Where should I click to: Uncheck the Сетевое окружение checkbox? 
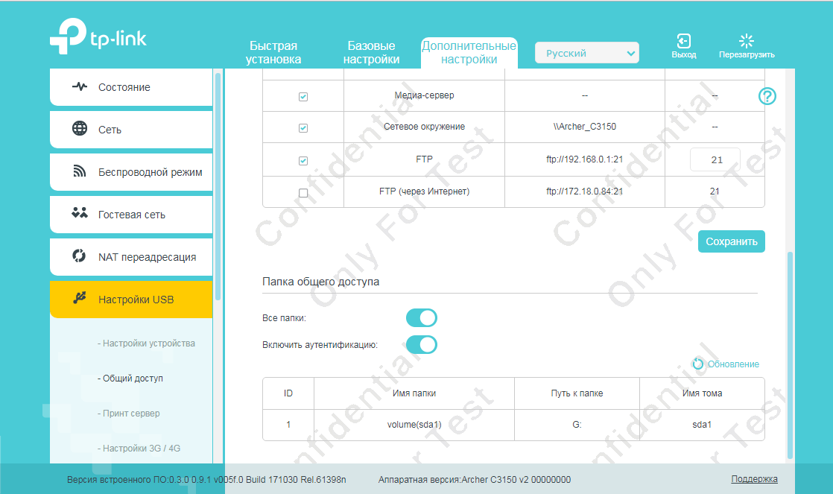[x=303, y=128]
